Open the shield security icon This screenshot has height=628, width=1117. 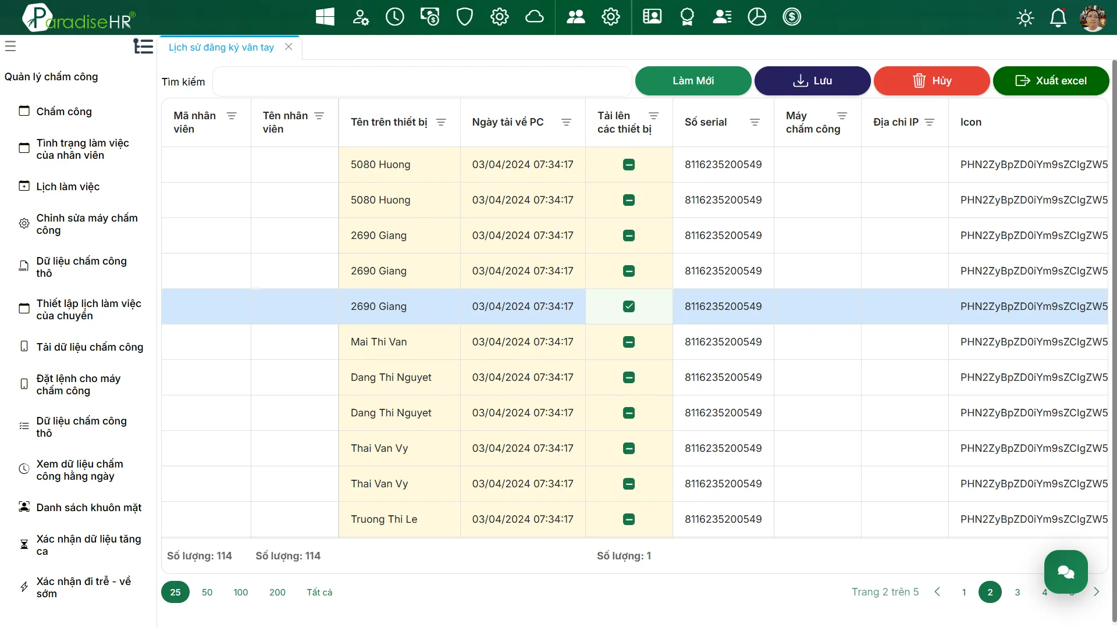coord(465,17)
